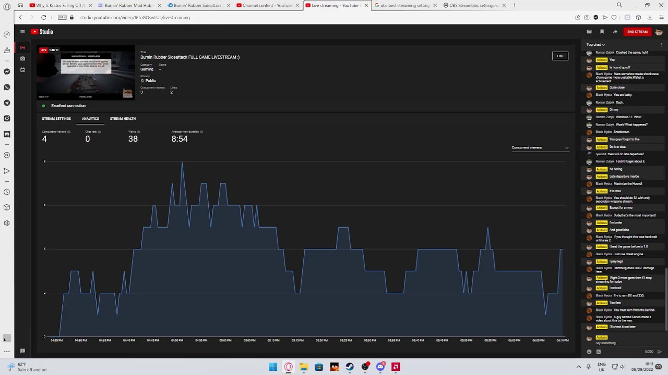Click the live stream preview thumbnail
The height and width of the screenshot is (375, 668).
tap(86, 72)
